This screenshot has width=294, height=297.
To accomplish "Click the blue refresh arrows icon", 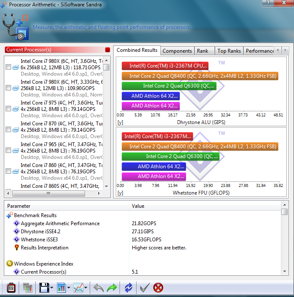I will [x=128, y=288].
